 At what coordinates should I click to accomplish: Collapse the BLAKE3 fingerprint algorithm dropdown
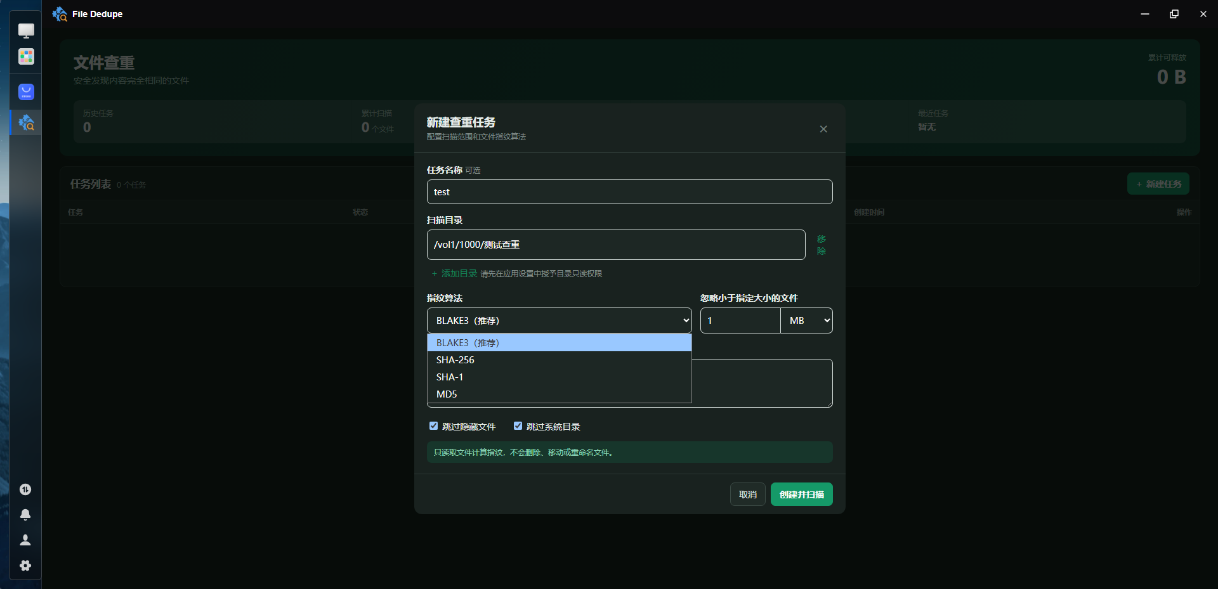click(559, 321)
